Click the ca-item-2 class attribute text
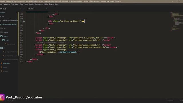183x103 pixels. pyautogui.click(x=67, y=21)
